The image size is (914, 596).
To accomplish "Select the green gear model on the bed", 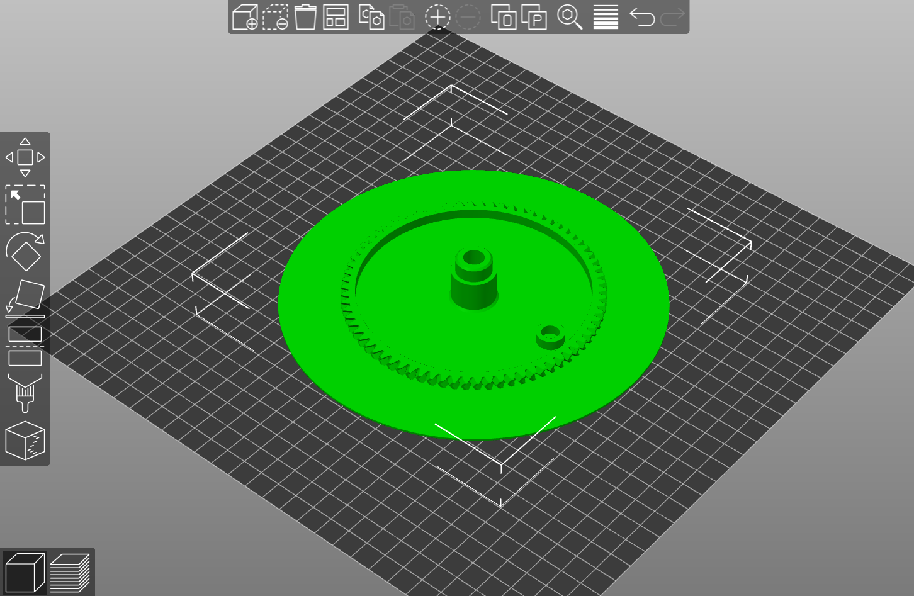I will tap(473, 305).
